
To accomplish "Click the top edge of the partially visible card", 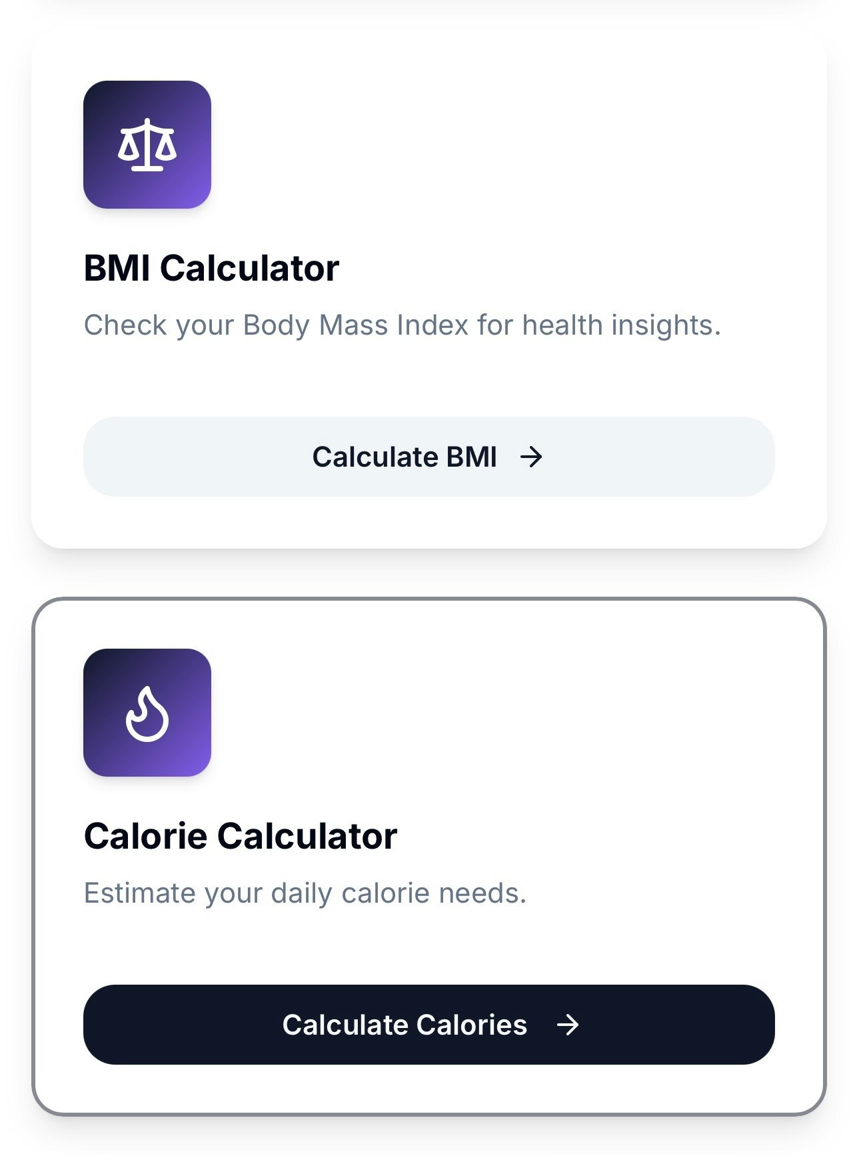I will pyautogui.click(x=429, y=5).
